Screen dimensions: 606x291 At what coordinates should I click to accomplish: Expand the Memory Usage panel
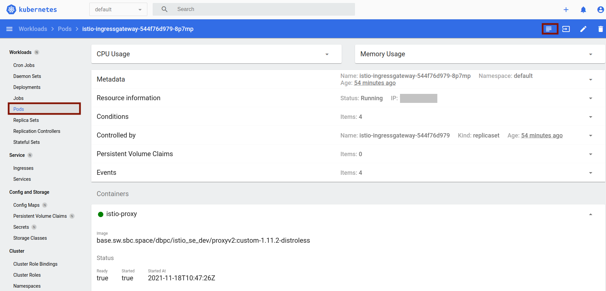(x=590, y=54)
